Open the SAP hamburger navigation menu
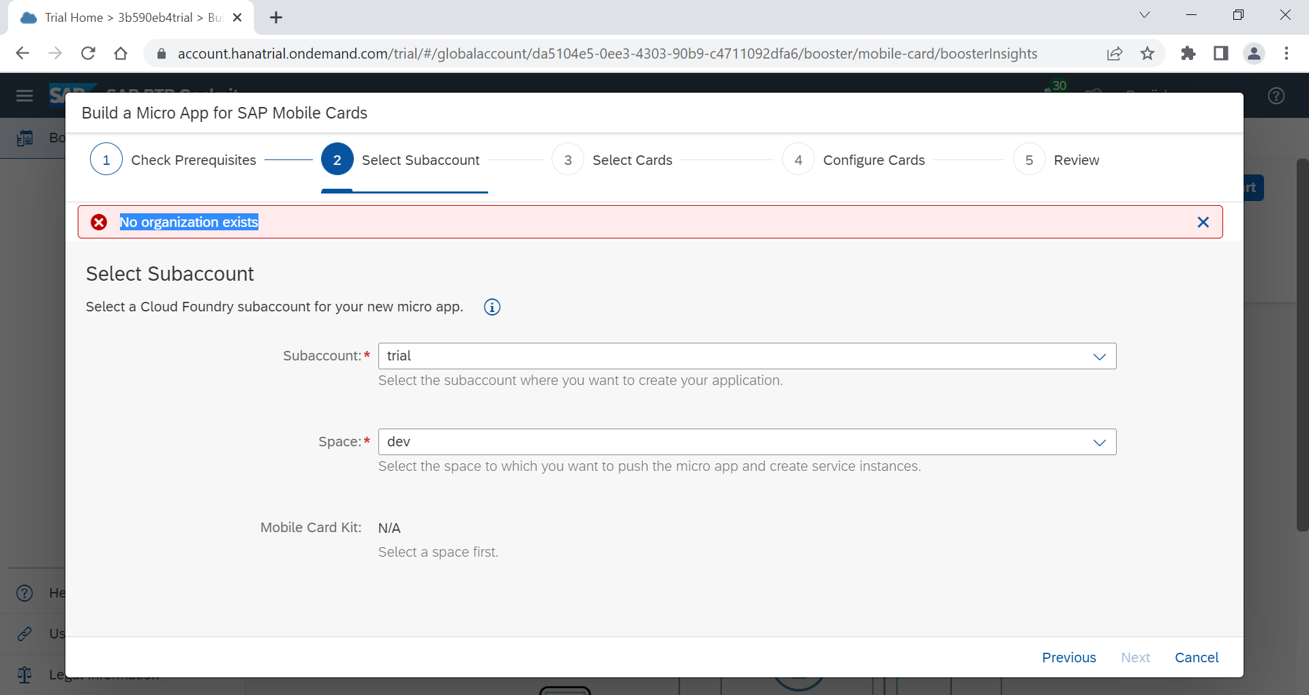Viewport: 1309px width, 695px height. coord(25,95)
